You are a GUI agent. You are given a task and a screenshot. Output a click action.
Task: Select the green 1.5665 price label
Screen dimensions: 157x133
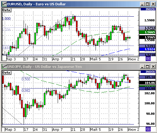(x=147, y=32)
